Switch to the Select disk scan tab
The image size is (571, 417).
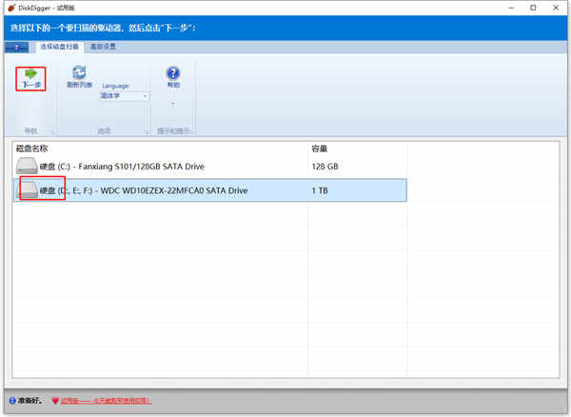[59, 47]
